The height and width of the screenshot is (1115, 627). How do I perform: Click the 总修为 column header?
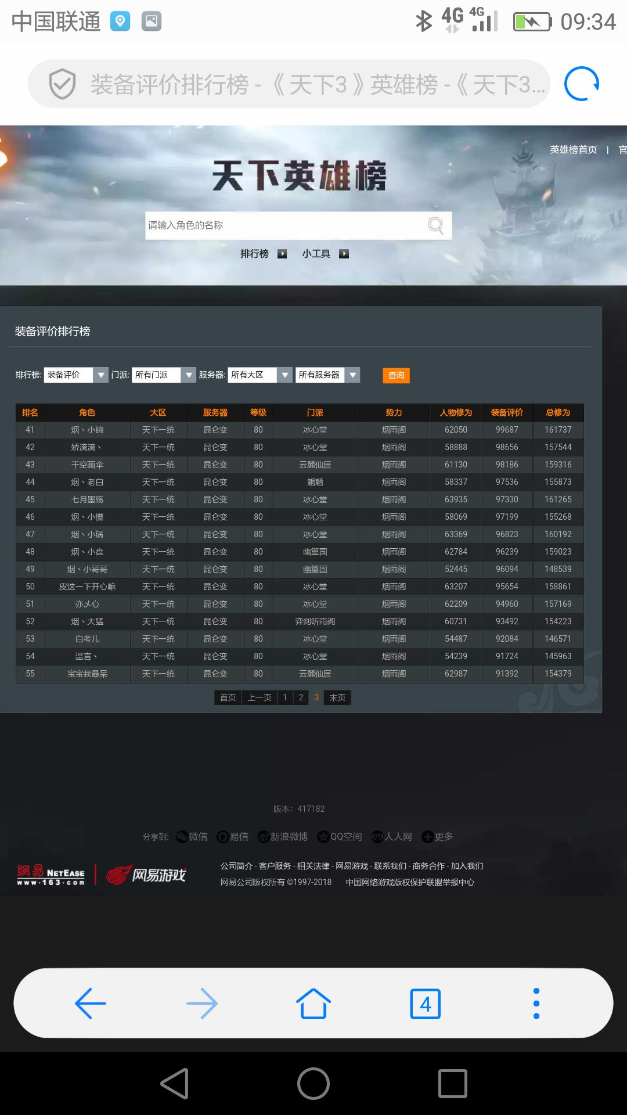coord(558,412)
